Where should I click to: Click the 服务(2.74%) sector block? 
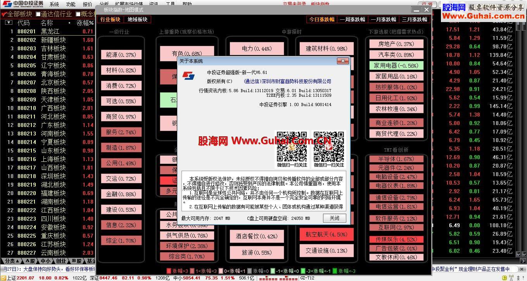click(121, 132)
